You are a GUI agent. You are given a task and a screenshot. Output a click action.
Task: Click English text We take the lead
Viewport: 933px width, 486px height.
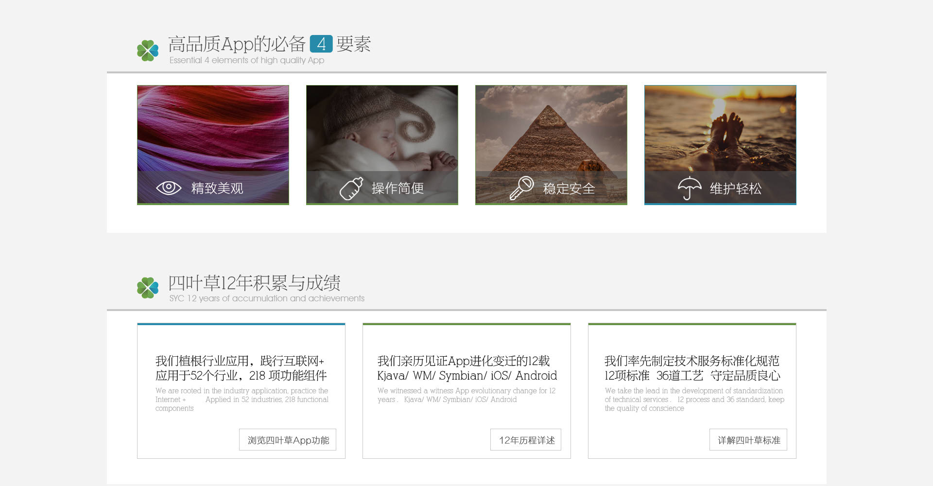(x=694, y=399)
